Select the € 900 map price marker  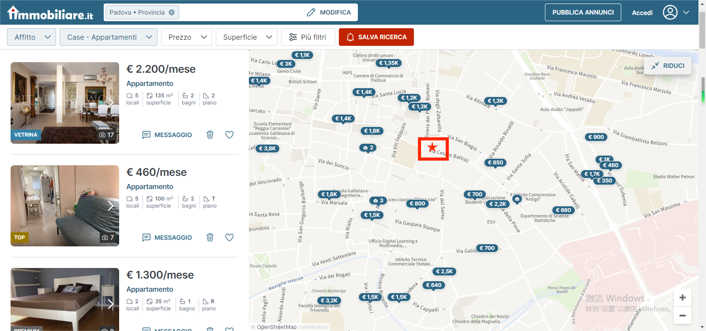596,137
